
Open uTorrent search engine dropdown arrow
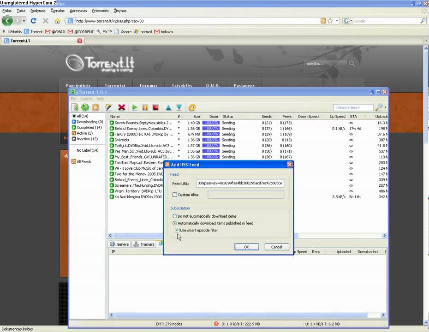point(386,107)
